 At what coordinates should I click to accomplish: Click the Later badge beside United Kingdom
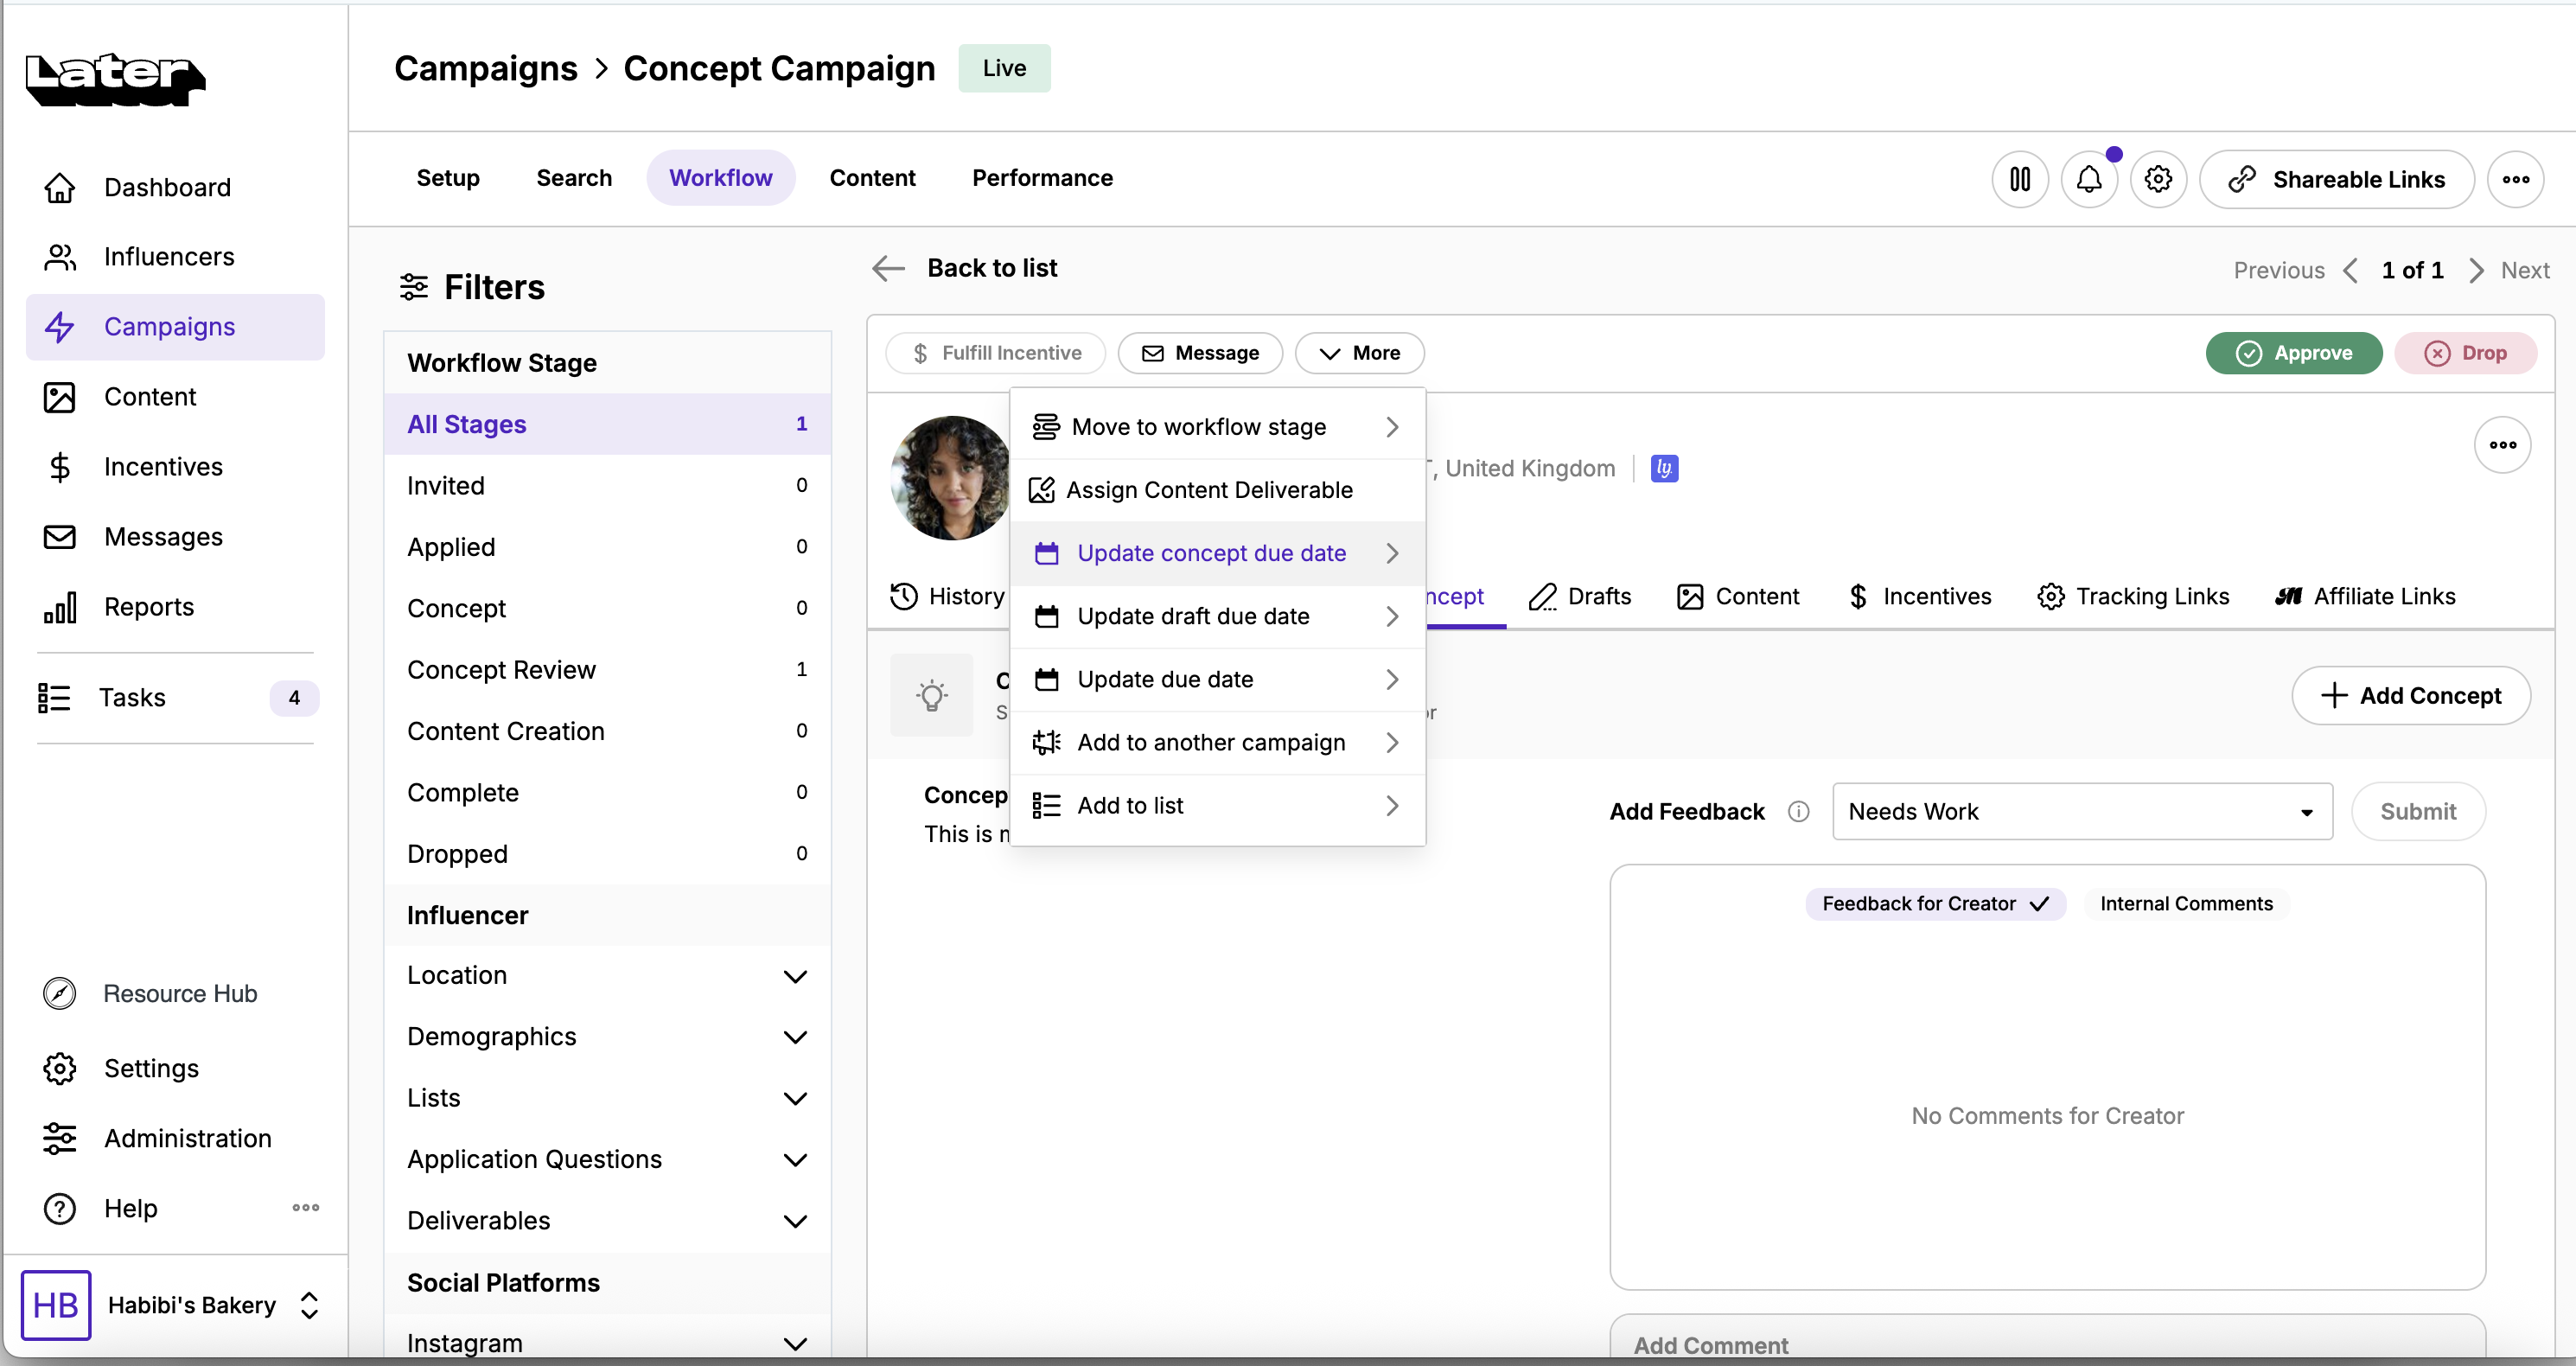click(1664, 468)
